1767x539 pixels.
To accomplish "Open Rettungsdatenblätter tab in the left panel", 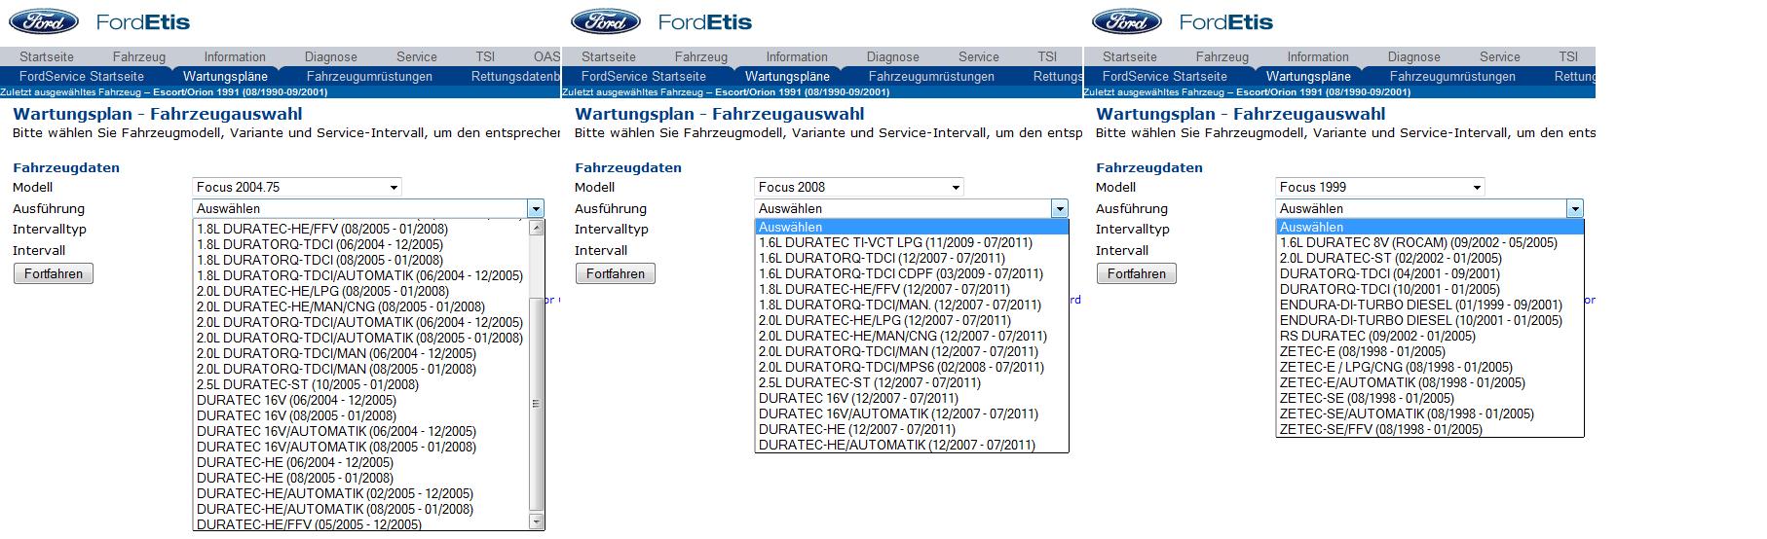I will point(515,76).
